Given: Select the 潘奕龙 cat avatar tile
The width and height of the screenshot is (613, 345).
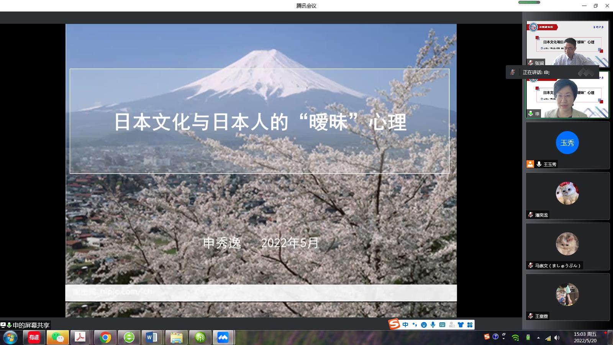Looking at the screenshot, I should click(x=567, y=193).
